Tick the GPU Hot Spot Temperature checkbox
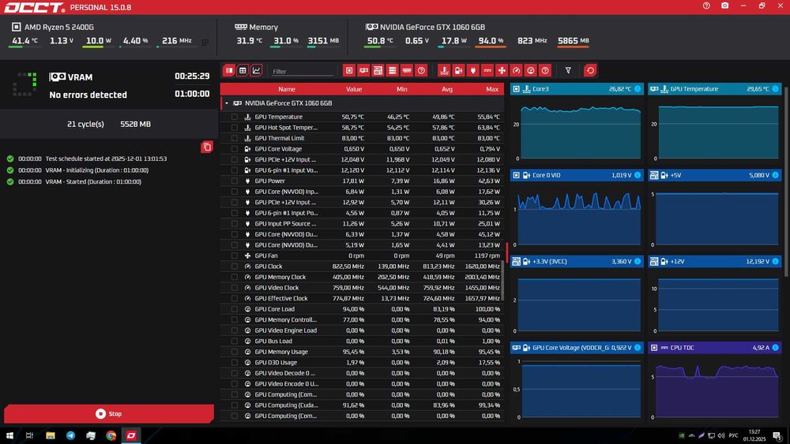The width and height of the screenshot is (790, 444). pos(235,127)
